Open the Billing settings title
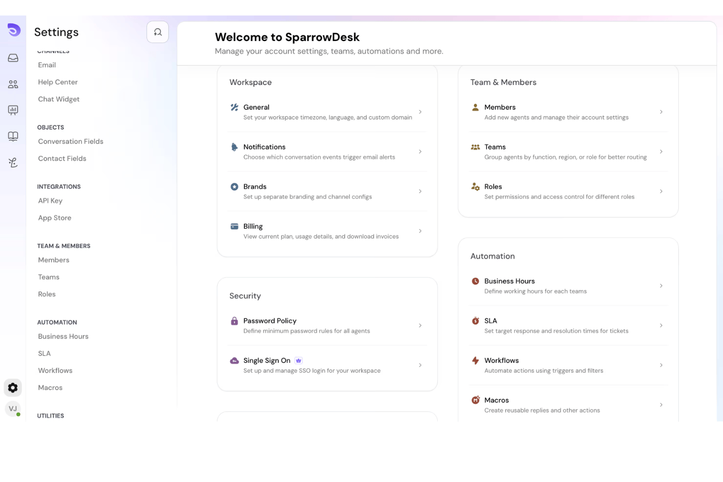The image size is (723, 482). (x=253, y=227)
